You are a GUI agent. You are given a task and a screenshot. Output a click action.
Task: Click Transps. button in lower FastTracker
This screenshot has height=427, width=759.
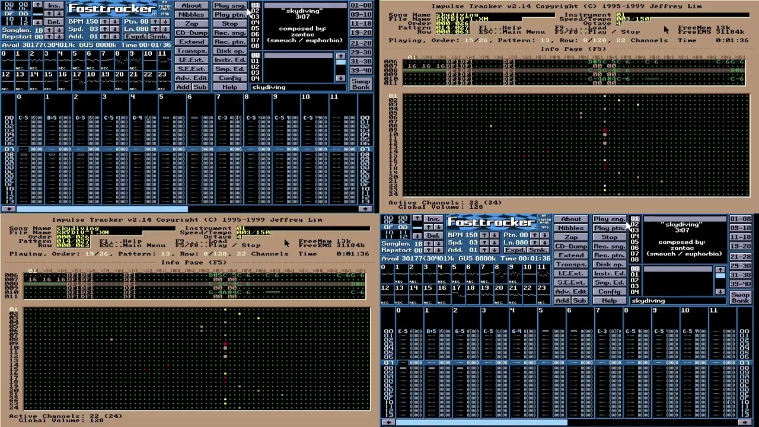[x=571, y=265]
